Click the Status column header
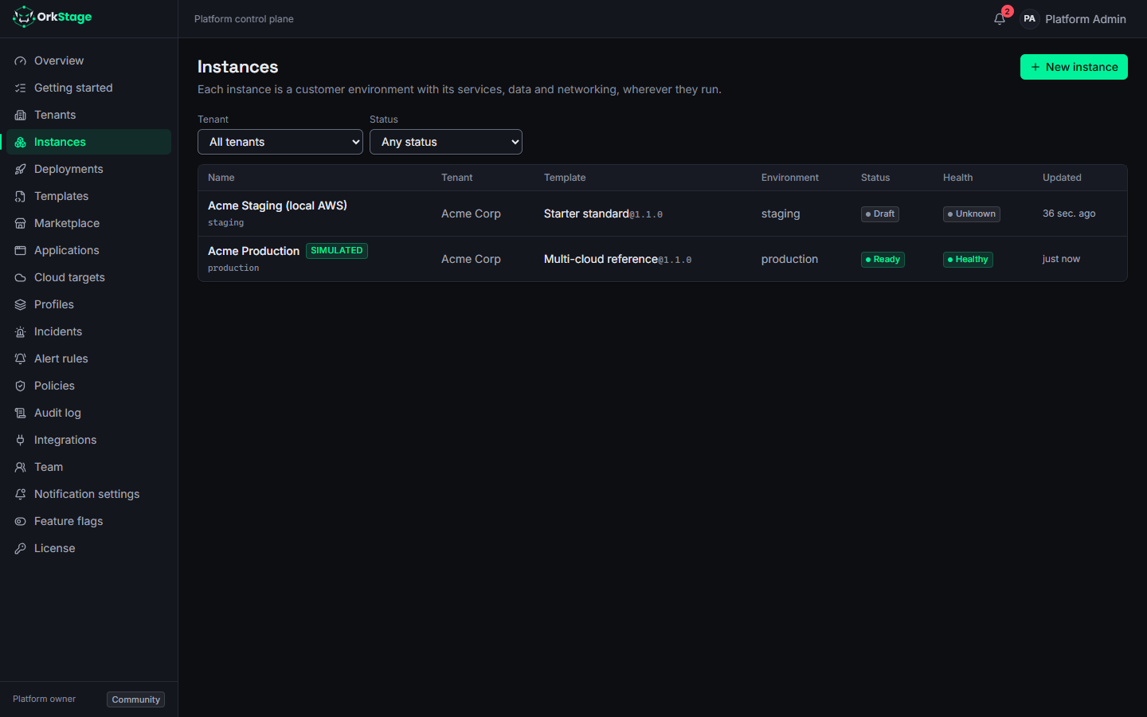Viewport: 1147px width, 717px height. click(x=875, y=178)
